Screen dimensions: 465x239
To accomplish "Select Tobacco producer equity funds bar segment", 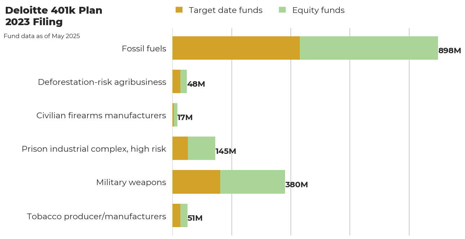I will [x=184, y=215].
